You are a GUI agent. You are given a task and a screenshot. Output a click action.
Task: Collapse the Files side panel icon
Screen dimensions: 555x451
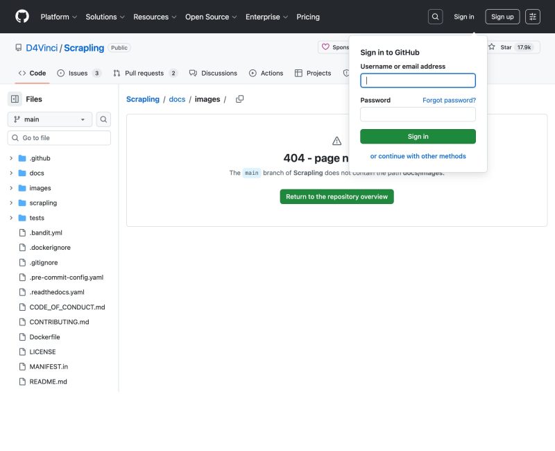tap(15, 99)
